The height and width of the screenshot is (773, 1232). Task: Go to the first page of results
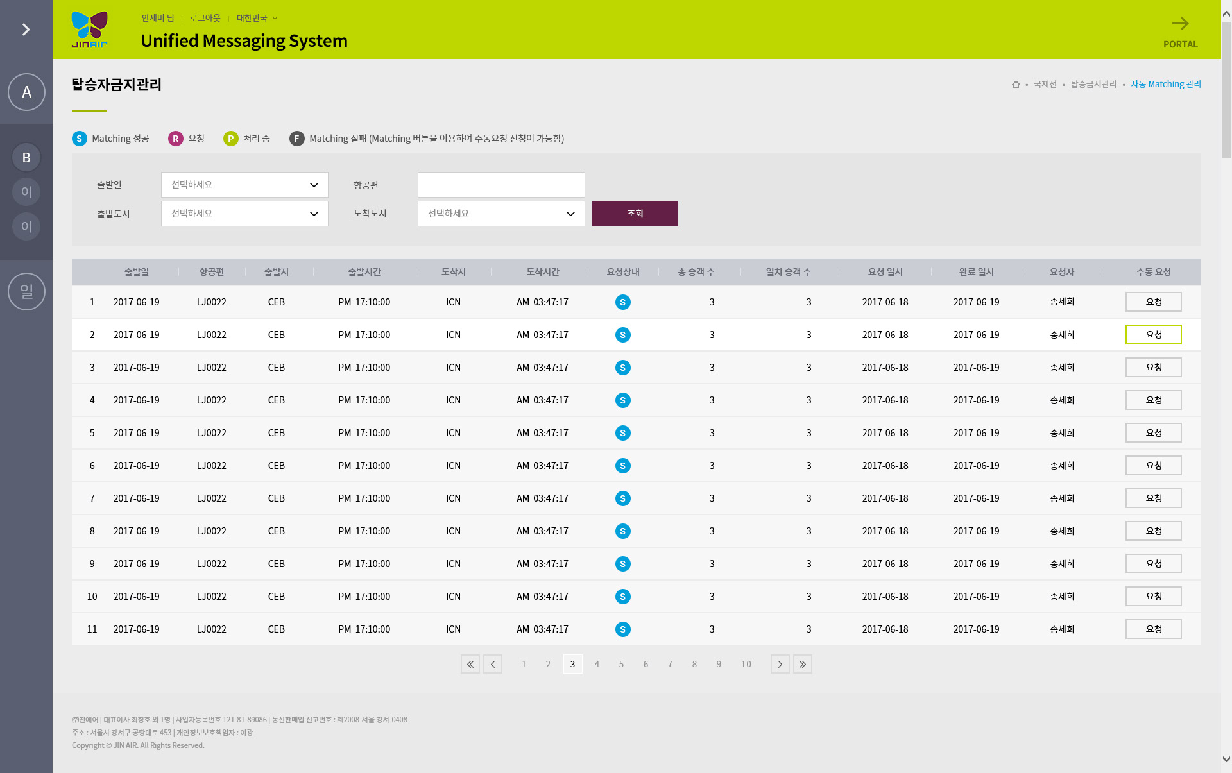(470, 664)
